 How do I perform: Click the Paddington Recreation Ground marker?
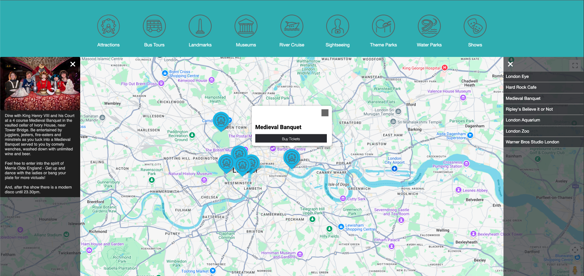[192, 135]
